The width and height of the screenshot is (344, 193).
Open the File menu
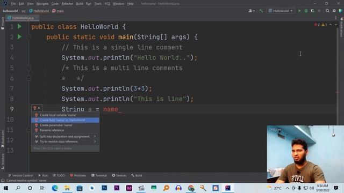[x=13, y=4]
